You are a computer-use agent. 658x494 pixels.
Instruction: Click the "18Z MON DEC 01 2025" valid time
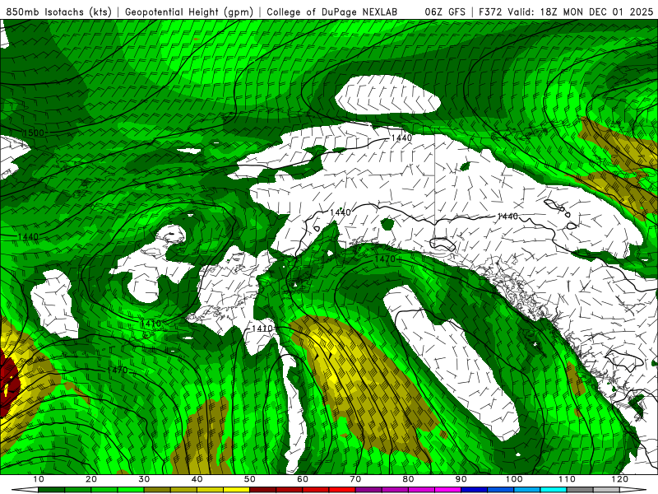click(596, 12)
